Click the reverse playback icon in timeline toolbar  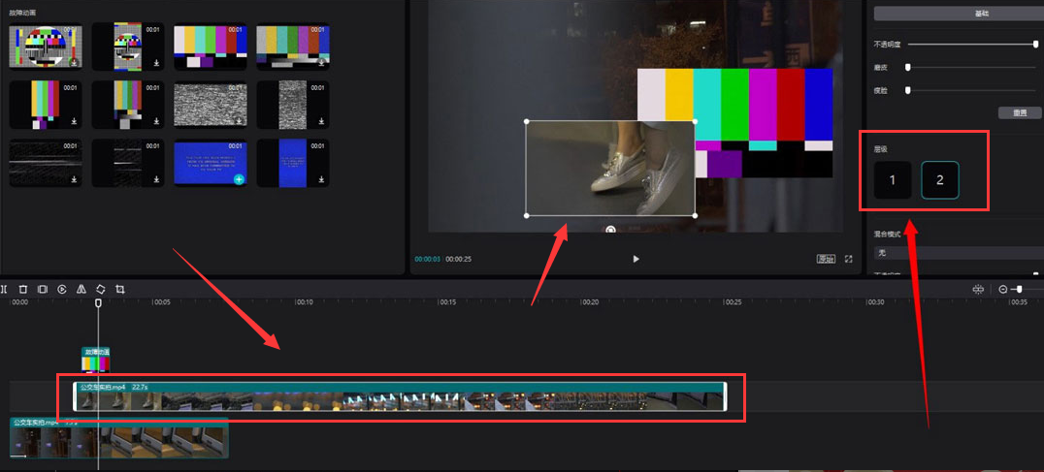point(62,289)
